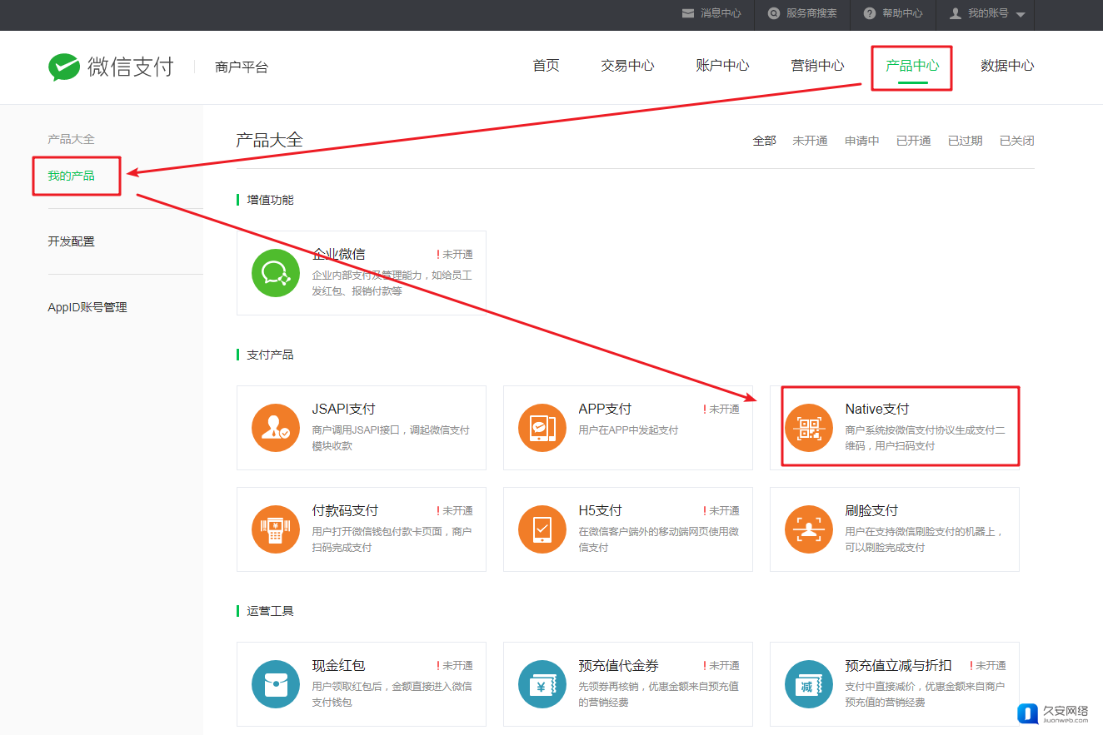The width and height of the screenshot is (1103, 735).
Task: Filter products by 全部
Action: [x=765, y=141]
